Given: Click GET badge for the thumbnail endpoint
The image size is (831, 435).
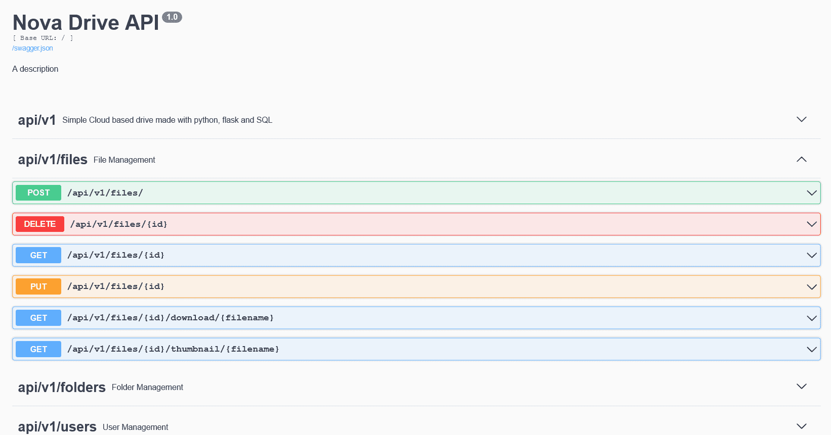Looking at the screenshot, I should pyautogui.click(x=38, y=350).
